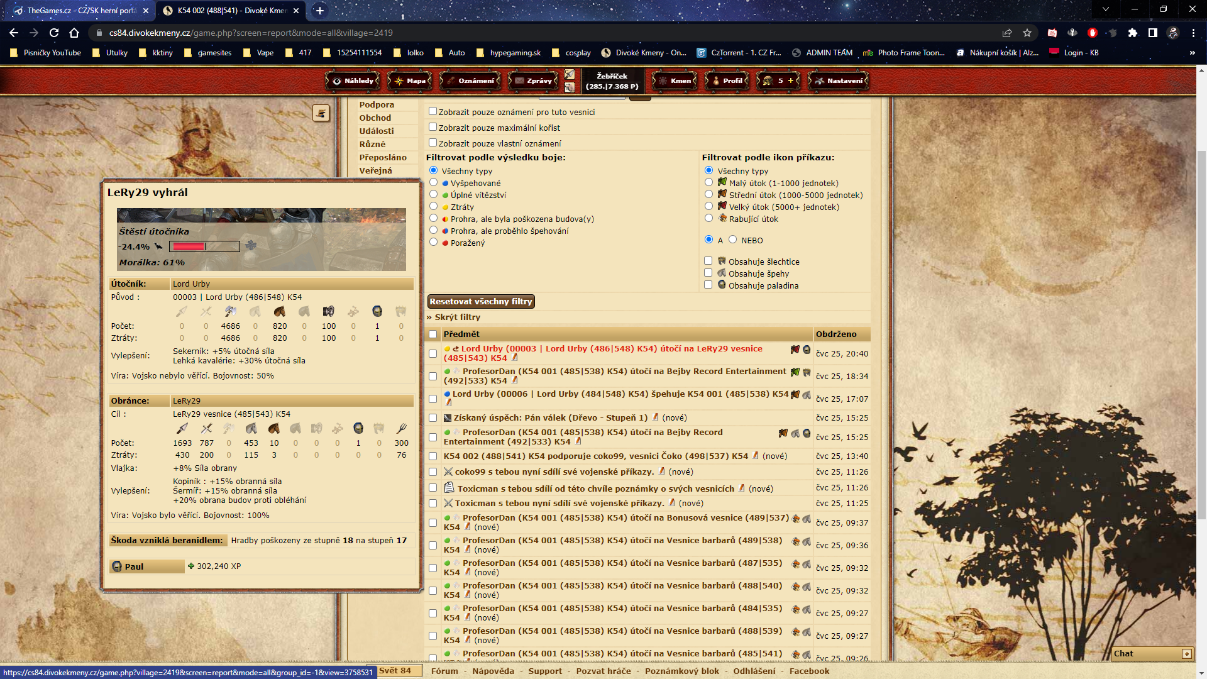Select Poražený battle result radio
Viewport: 1207px width, 679px height.
tap(433, 242)
